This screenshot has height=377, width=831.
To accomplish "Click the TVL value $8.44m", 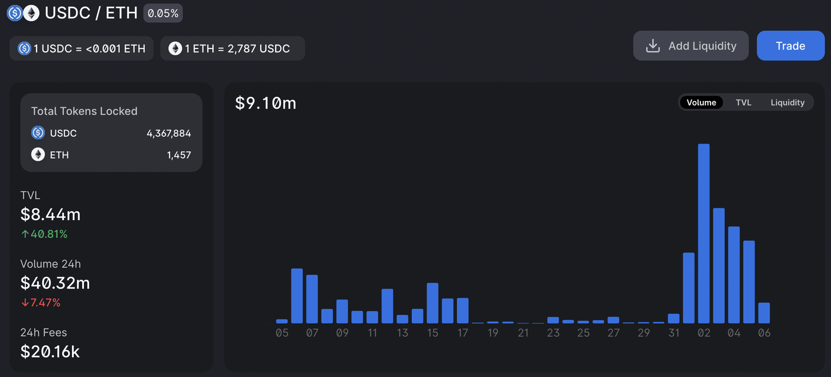I will click(50, 214).
